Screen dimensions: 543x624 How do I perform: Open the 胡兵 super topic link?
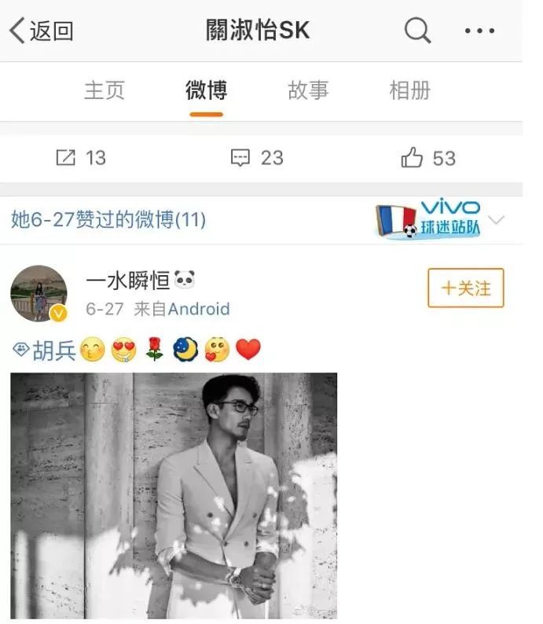click(53, 351)
